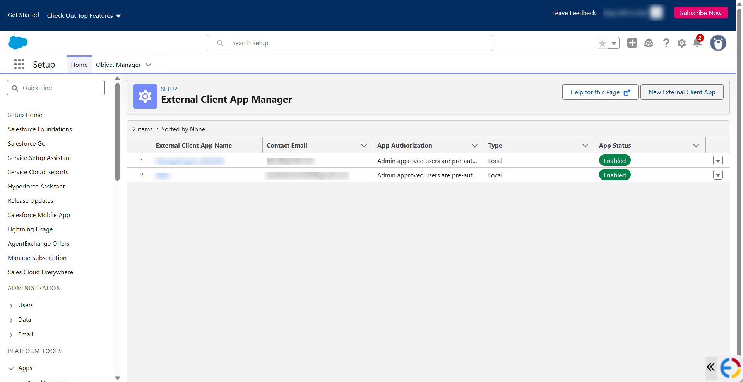Open Type column menu chevron

pos(585,146)
